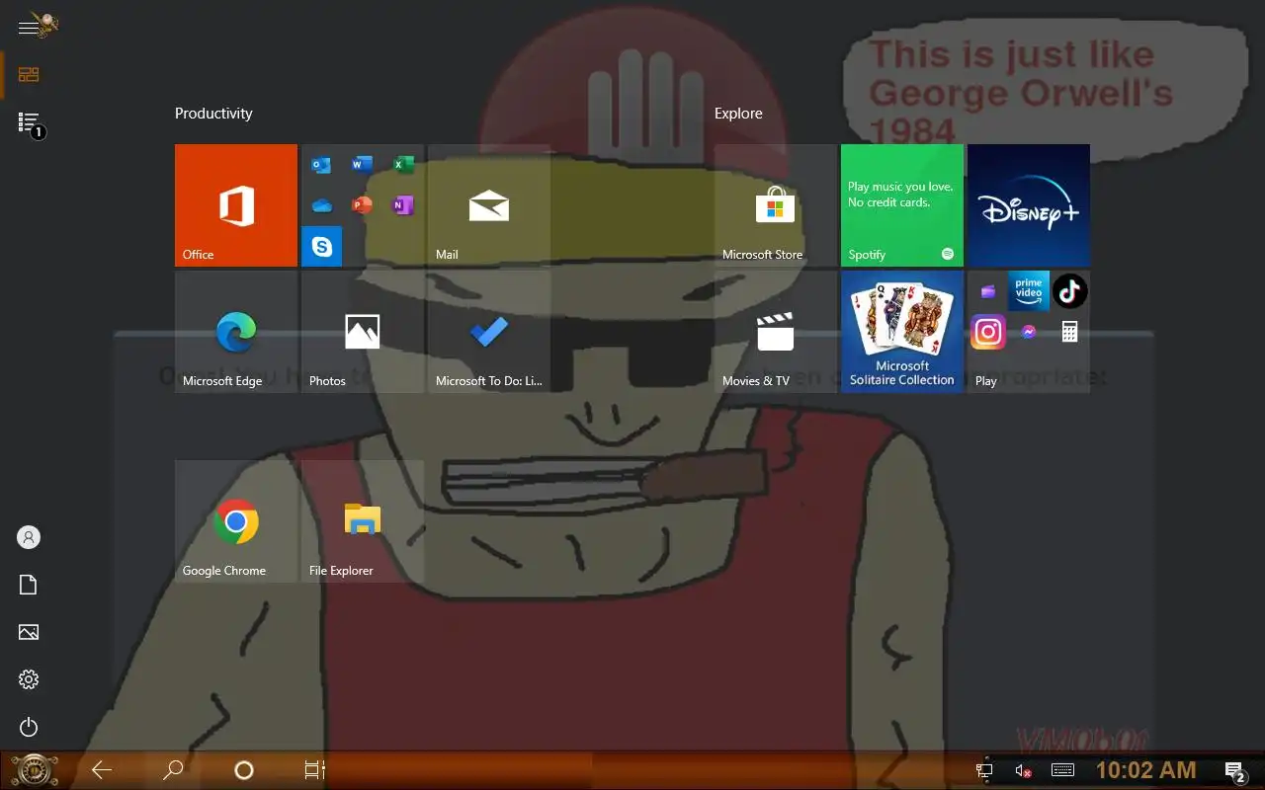Open the File Explorer tile
This screenshot has width=1265, height=790.
[363, 521]
